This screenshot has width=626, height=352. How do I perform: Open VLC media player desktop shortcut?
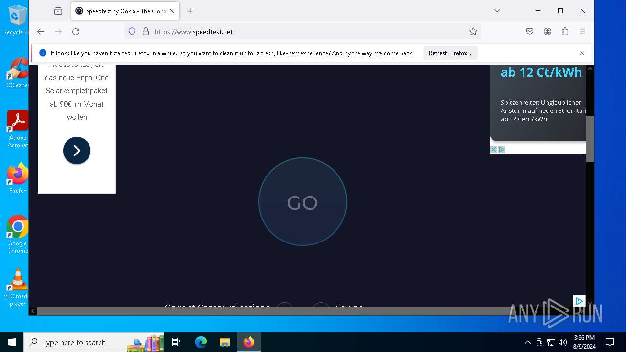(18, 287)
